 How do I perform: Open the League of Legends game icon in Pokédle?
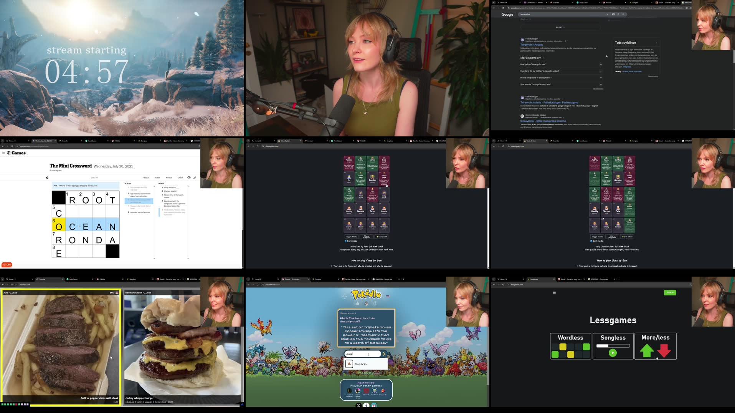(x=349, y=391)
